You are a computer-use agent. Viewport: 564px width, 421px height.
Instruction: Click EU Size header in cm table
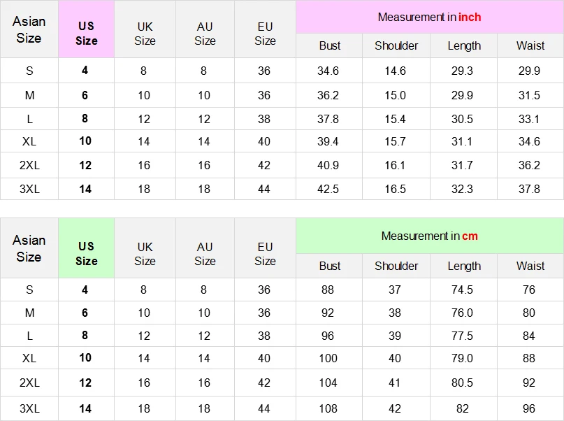[x=265, y=253]
